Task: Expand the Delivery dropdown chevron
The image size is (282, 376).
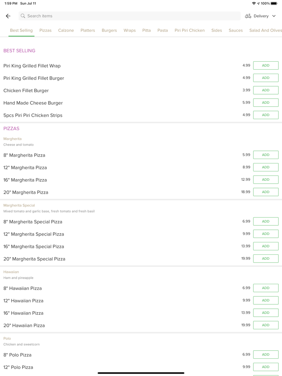Action: pyautogui.click(x=274, y=16)
